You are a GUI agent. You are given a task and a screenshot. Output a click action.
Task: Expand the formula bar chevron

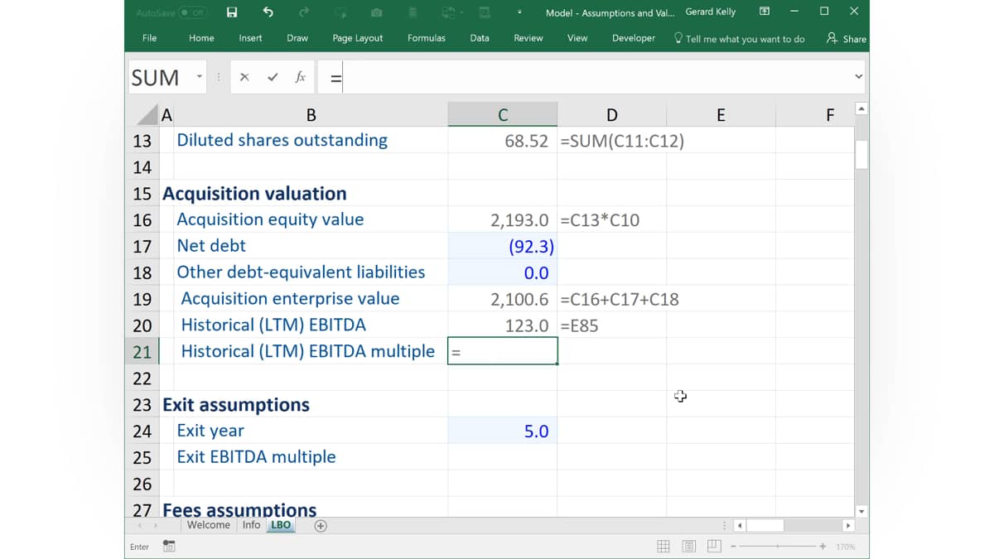[858, 76]
